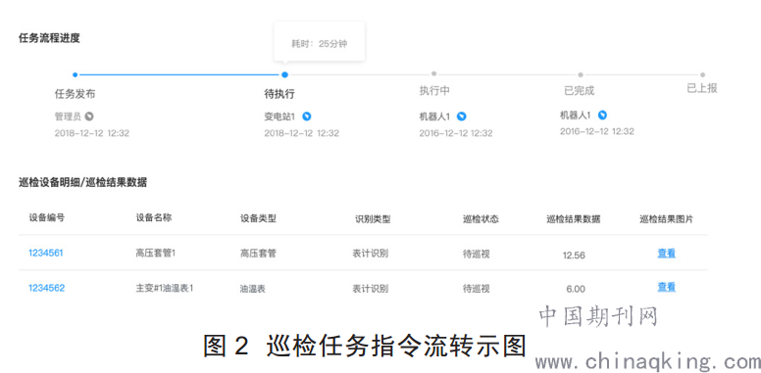Click the 识别类型 column header

point(373,219)
